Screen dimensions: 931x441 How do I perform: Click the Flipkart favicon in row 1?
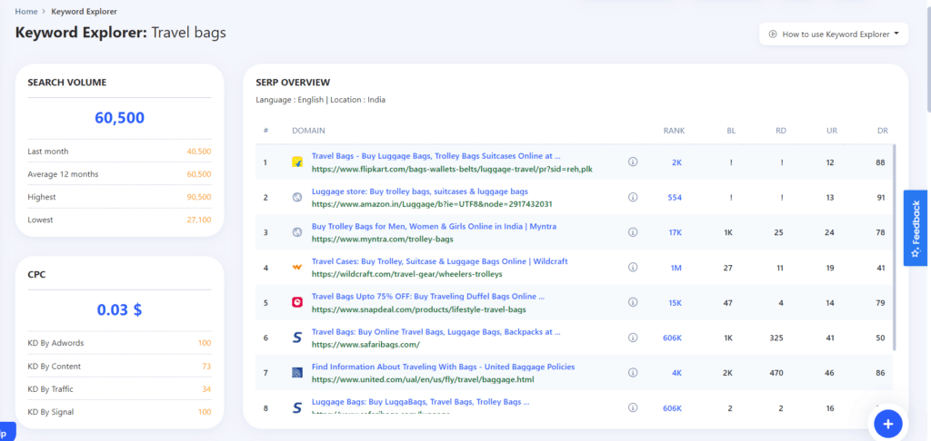tap(296, 162)
